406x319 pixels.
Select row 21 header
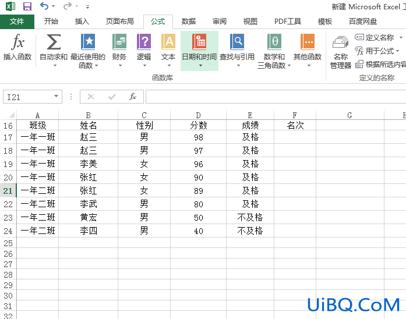pyautogui.click(x=8, y=191)
